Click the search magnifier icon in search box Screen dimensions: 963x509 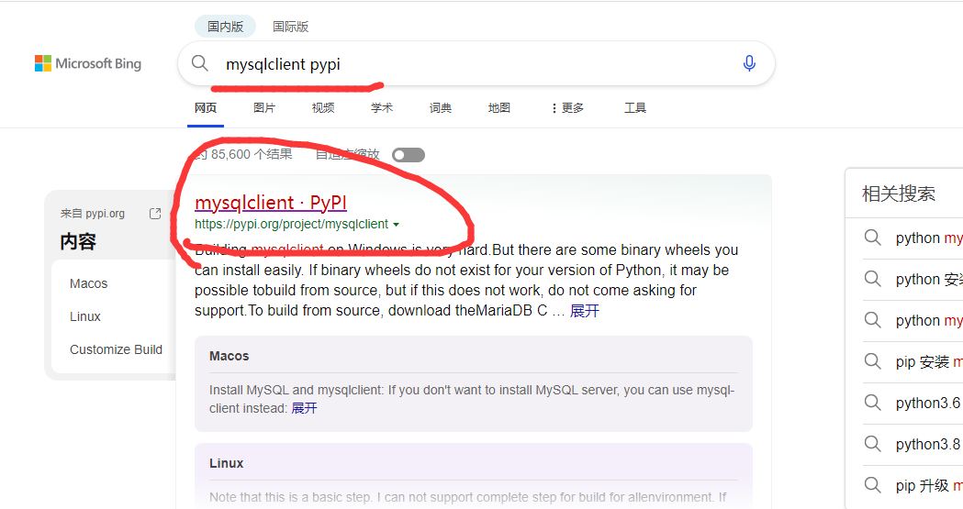[x=199, y=62]
